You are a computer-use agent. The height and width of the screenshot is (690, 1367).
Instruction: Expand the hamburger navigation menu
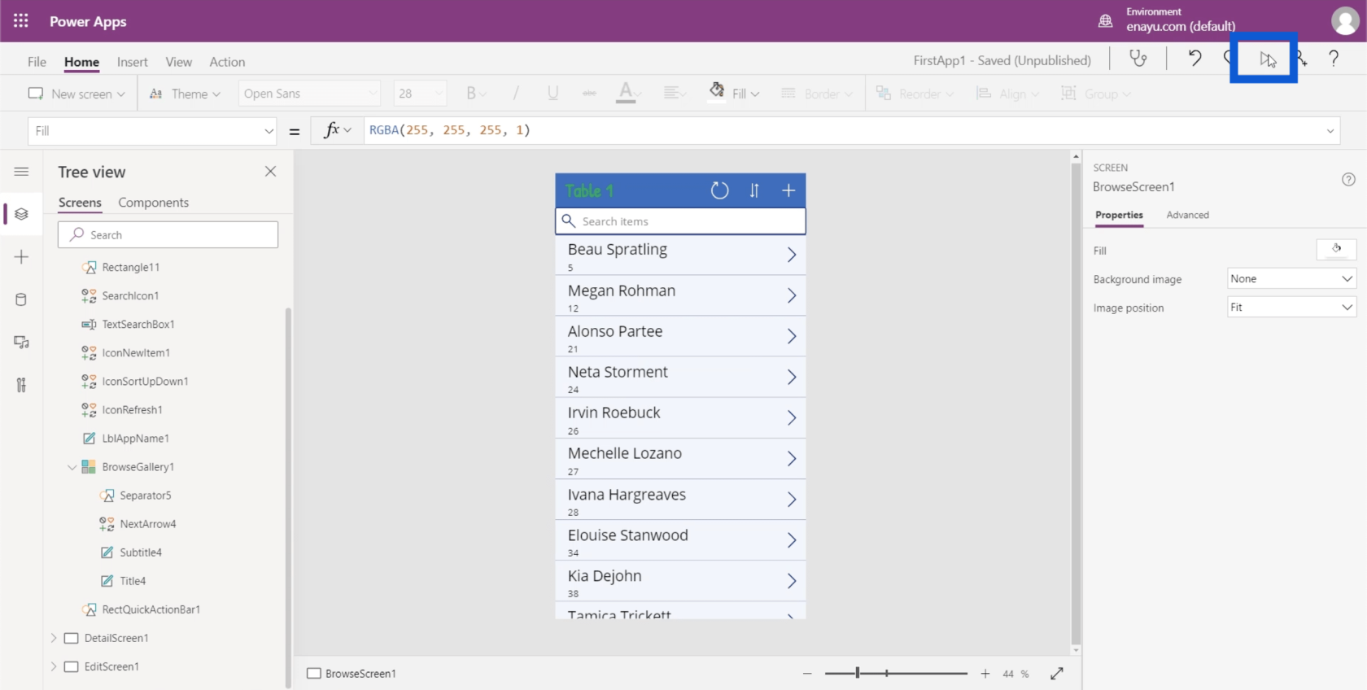click(21, 172)
